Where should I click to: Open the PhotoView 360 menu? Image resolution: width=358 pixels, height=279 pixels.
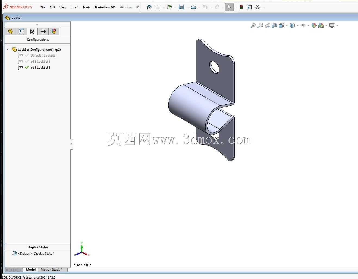(x=105, y=7)
